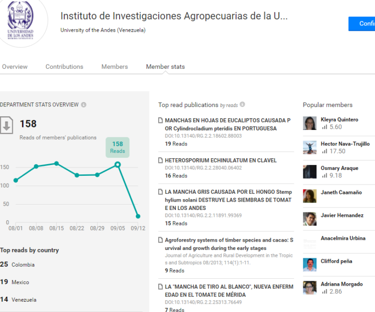The image size is (375, 312).
Task: Click Janeth Caamaño's profile photo
Action: 310,196
